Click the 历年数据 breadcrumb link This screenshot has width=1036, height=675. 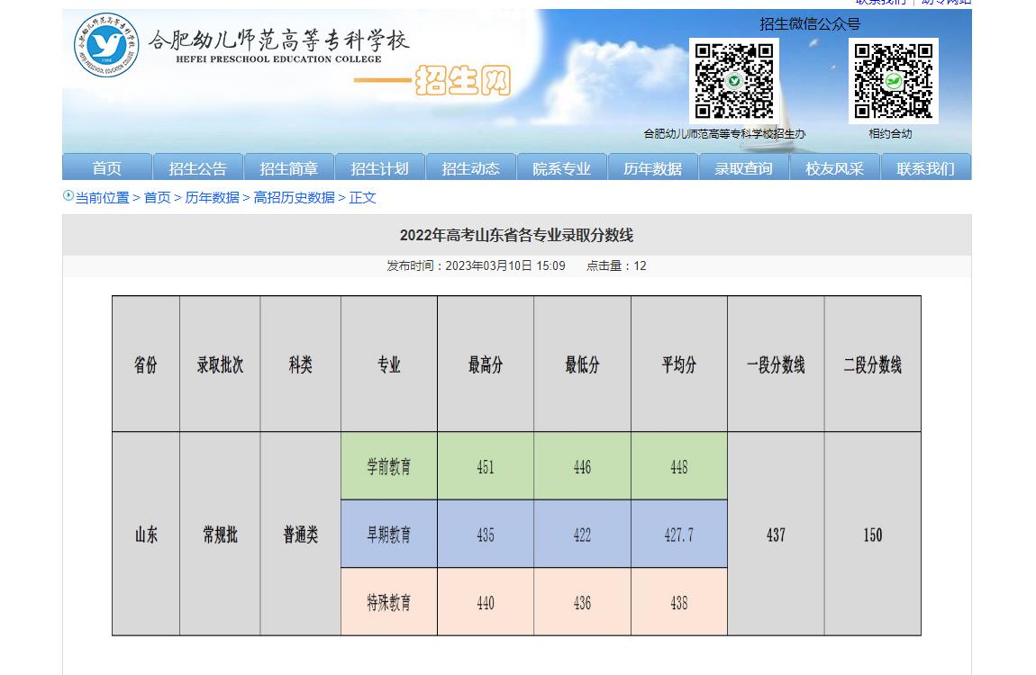(212, 197)
